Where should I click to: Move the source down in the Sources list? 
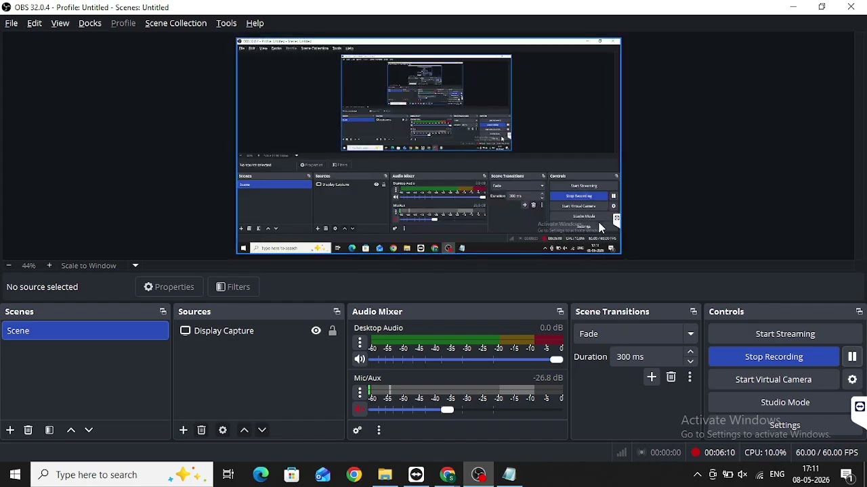(262, 430)
